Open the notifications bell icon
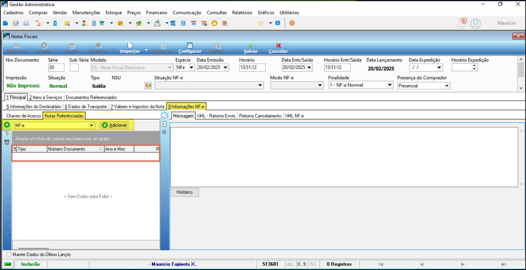Image resolution: width=526 pixels, height=270 pixels. pos(462,23)
